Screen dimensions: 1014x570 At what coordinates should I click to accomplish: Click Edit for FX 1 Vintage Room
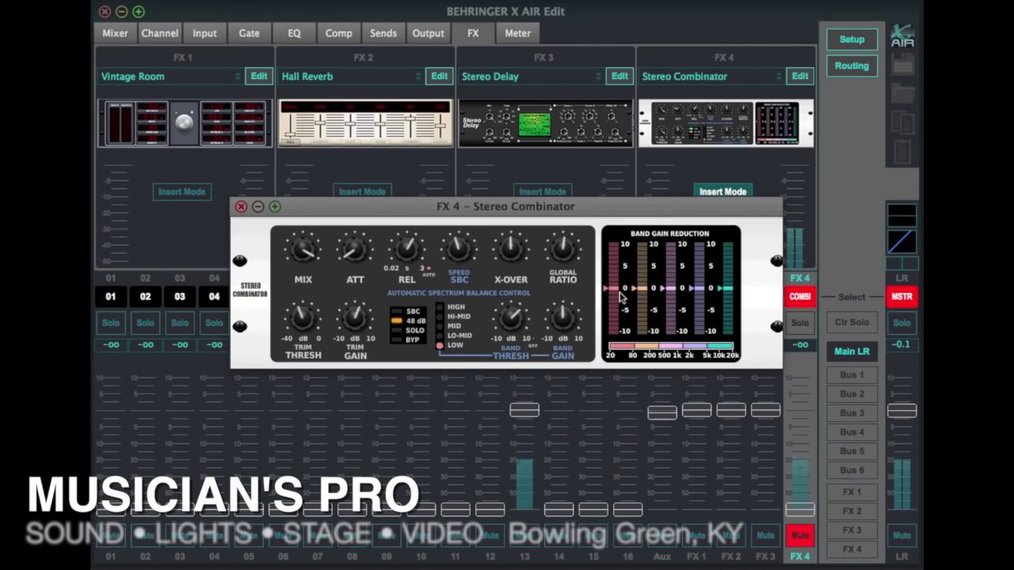pyautogui.click(x=259, y=76)
